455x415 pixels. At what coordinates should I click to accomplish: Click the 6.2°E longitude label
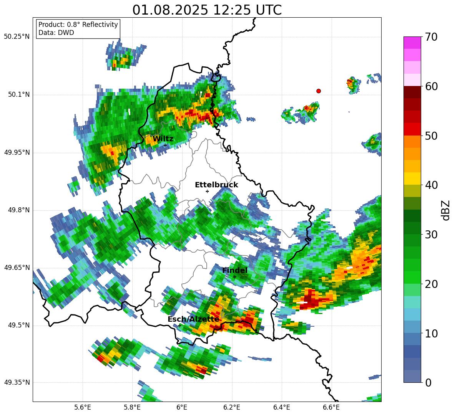point(232,407)
